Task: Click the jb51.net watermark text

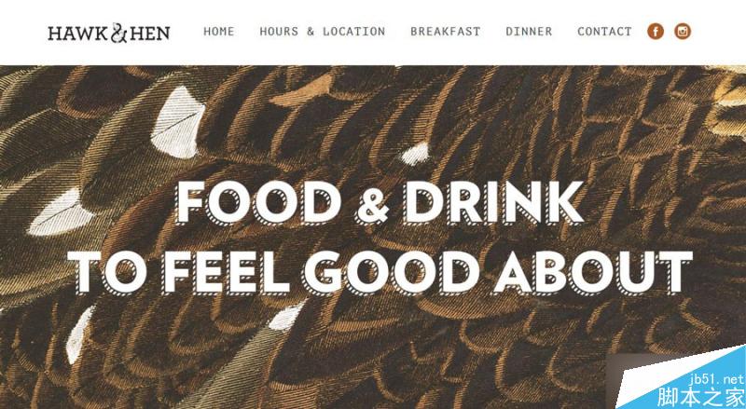Action: tap(716, 379)
